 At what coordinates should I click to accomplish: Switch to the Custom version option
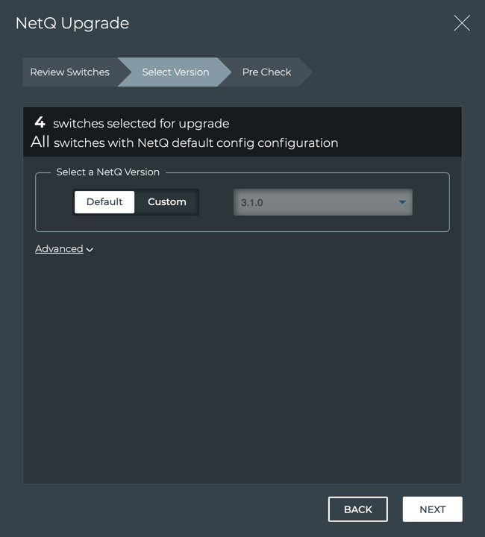coord(167,202)
